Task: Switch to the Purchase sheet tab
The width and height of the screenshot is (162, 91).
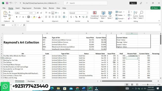Action: 31,81
